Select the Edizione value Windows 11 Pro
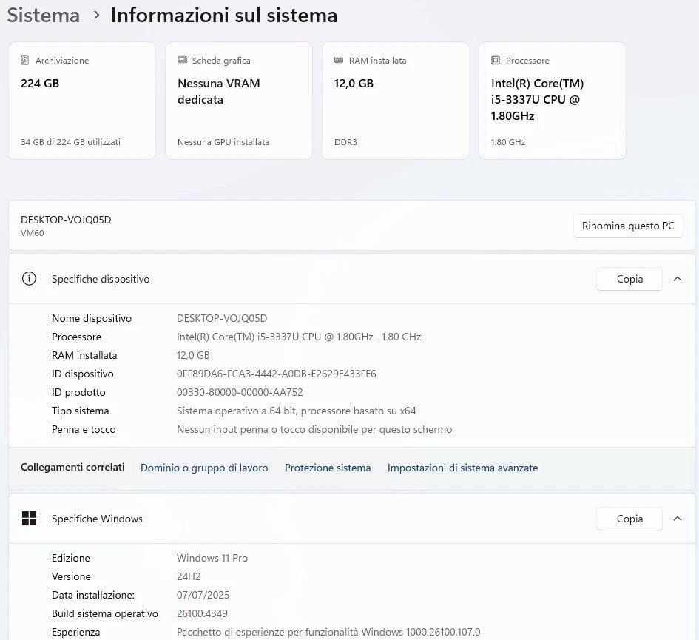The image size is (699, 640). point(212,558)
